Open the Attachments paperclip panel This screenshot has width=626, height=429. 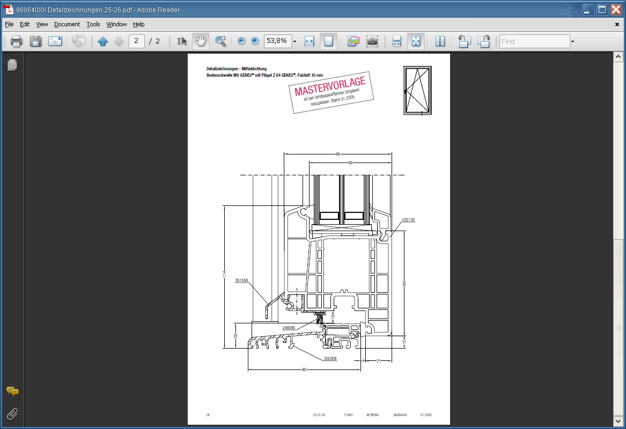[x=12, y=414]
